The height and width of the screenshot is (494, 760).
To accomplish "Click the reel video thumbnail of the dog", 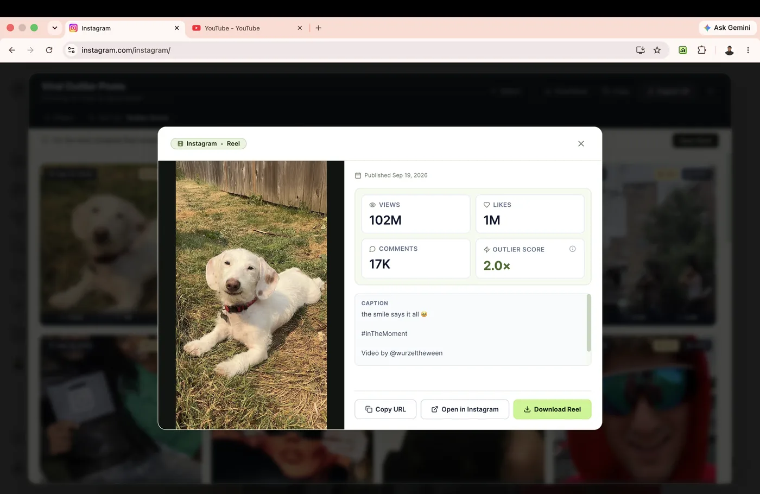I will pyautogui.click(x=251, y=295).
